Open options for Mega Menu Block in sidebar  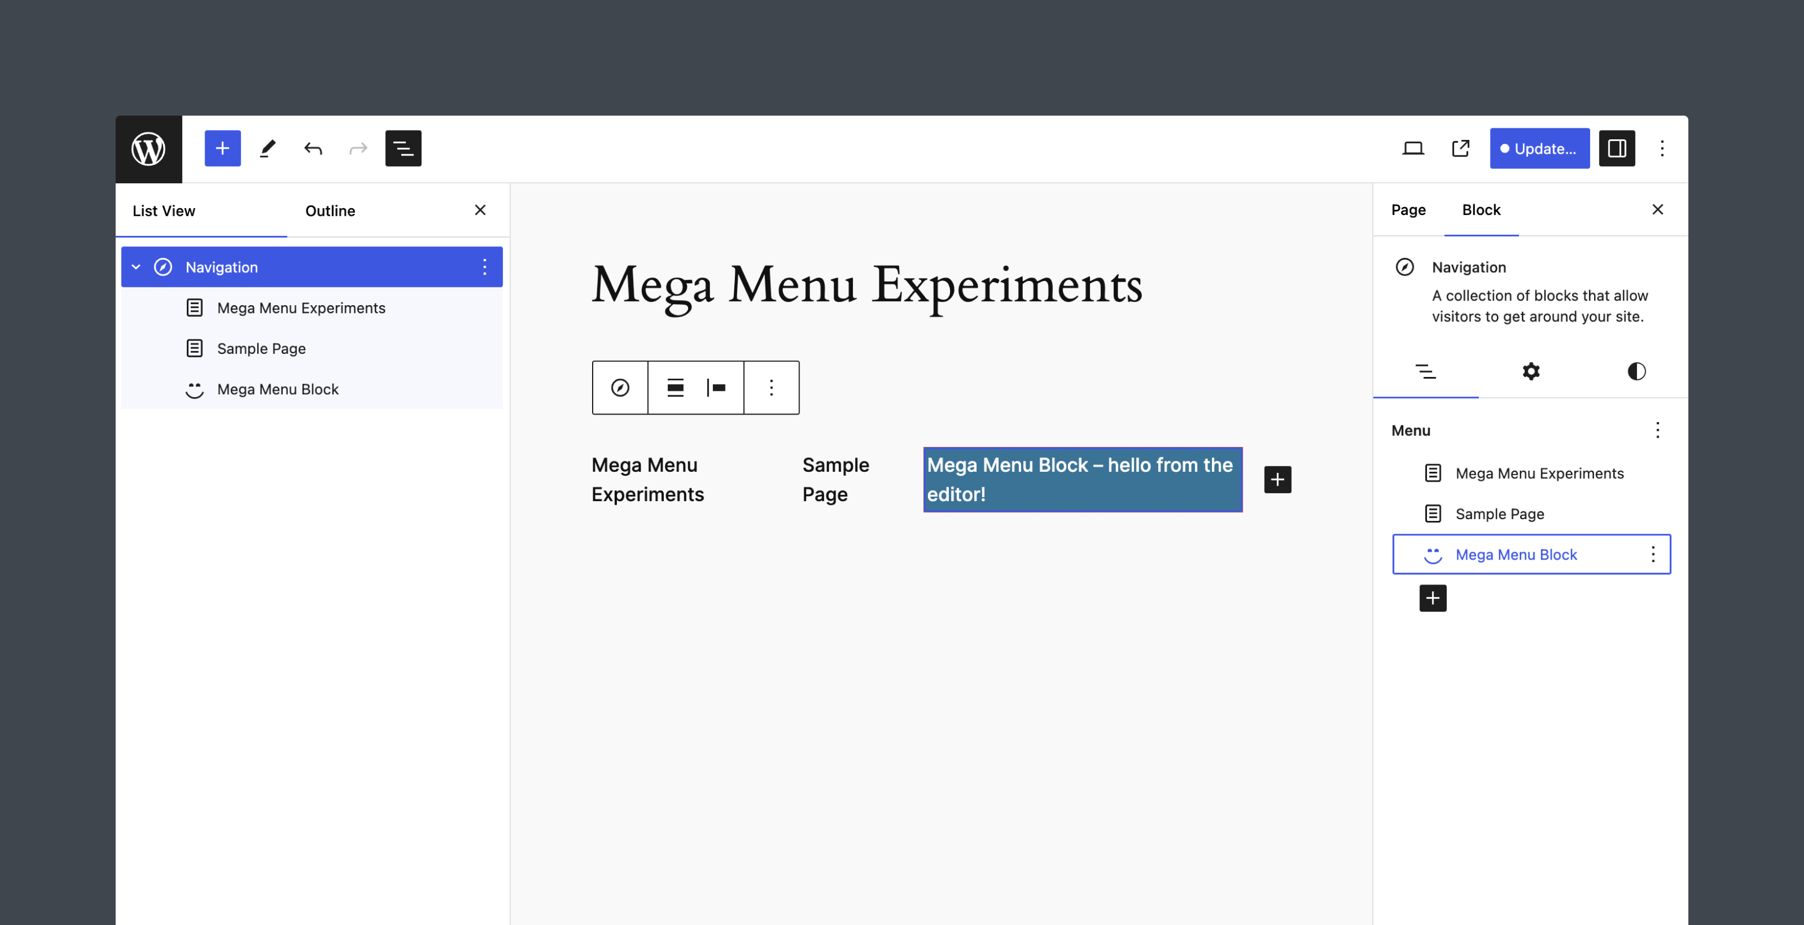tap(1654, 554)
